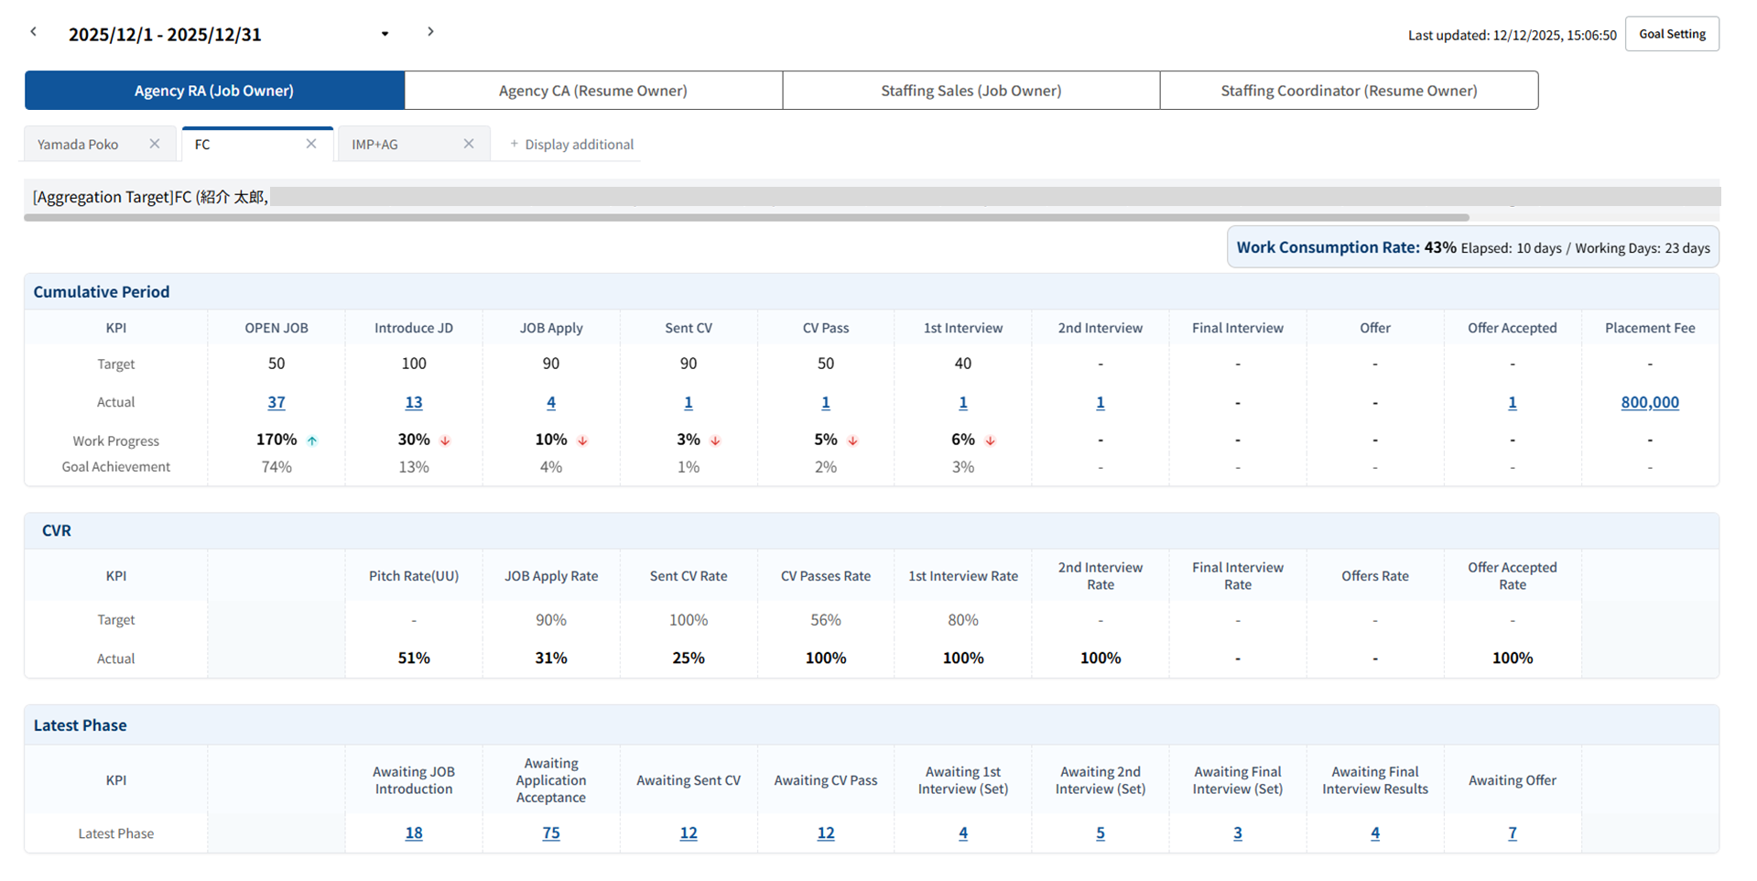Open the OPEN JOB actual value 37
The width and height of the screenshot is (1757, 881).
pyautogui.click(x=277, y=402)
